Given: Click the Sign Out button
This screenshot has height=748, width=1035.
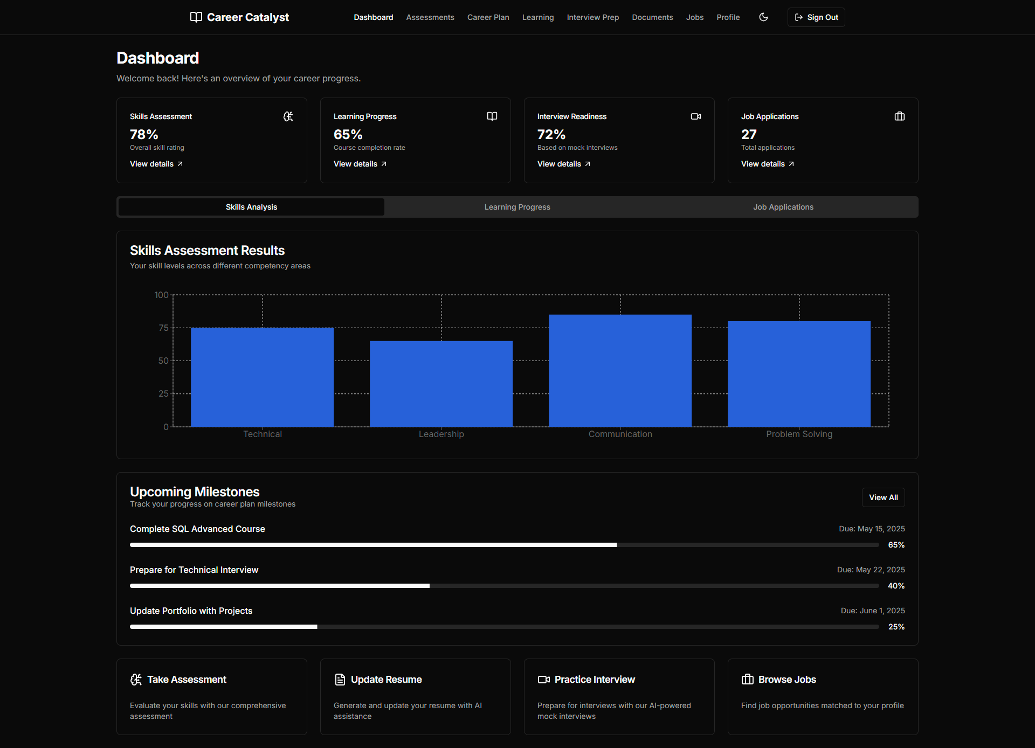Looking at the screenshot, I should click(x=816, y=17).
